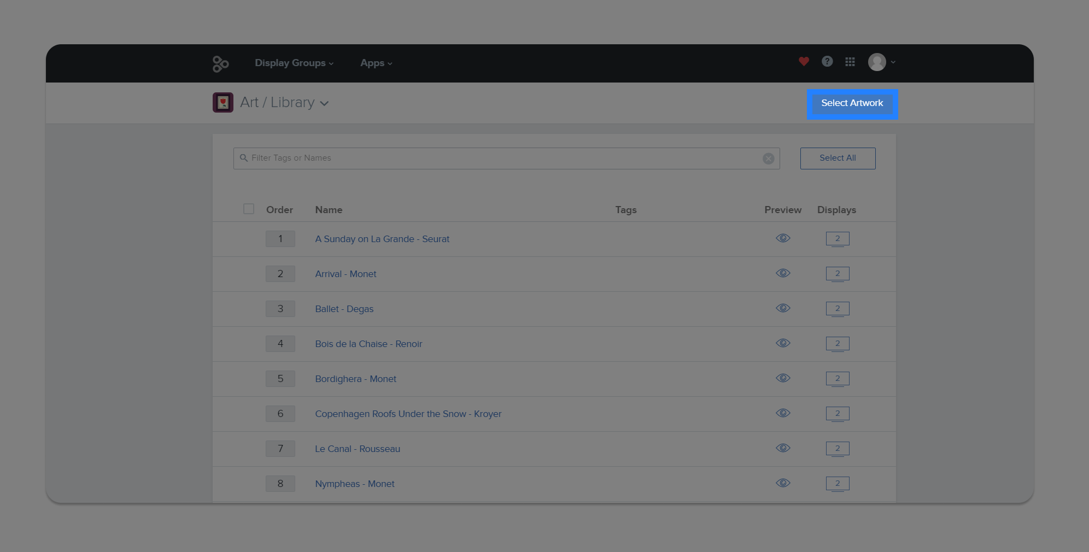Viewport: 1089px width, 552px height.
Task: Expand the account menu chevron
Action: pyautogui.click(x=893, y=62)
